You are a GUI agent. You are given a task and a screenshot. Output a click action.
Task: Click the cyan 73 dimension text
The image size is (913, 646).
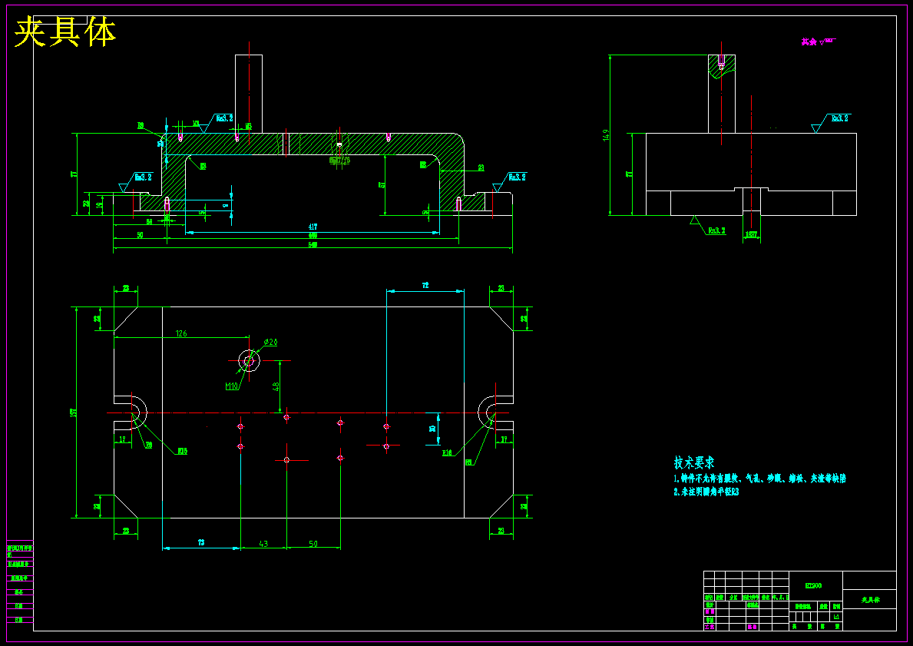click(x=201, y=543)
